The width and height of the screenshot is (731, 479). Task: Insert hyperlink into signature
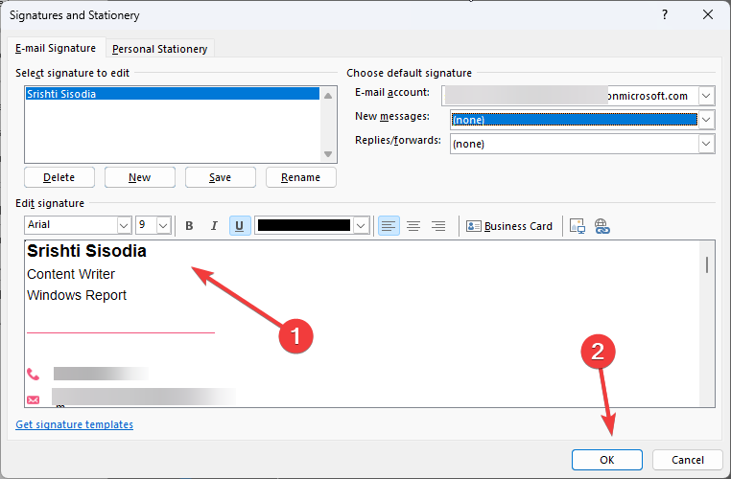(x=601, y=226)
